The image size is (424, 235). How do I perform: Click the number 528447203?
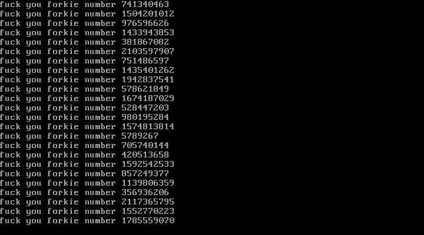145,108
